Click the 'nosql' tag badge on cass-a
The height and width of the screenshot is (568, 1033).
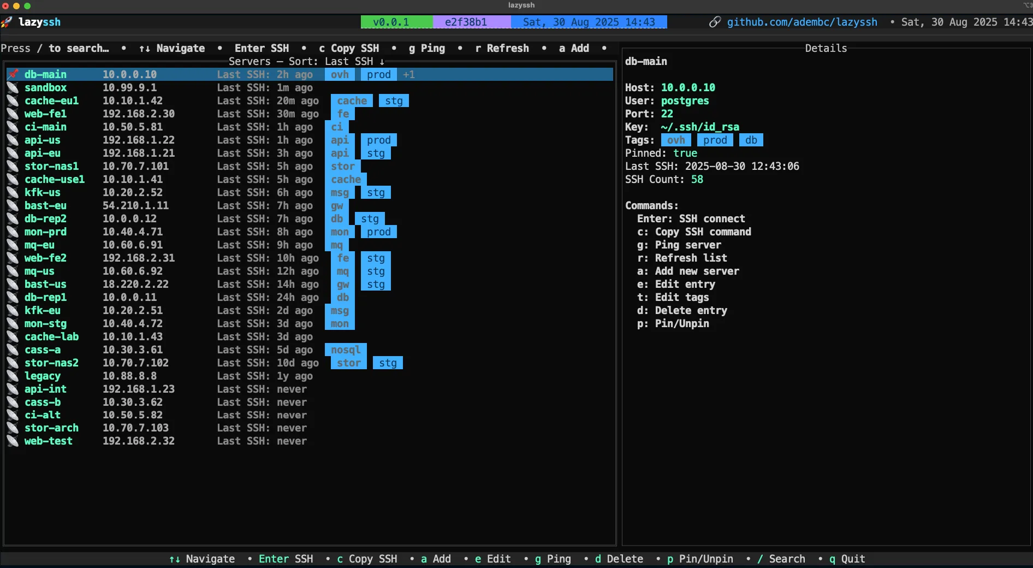coord(345,350)
